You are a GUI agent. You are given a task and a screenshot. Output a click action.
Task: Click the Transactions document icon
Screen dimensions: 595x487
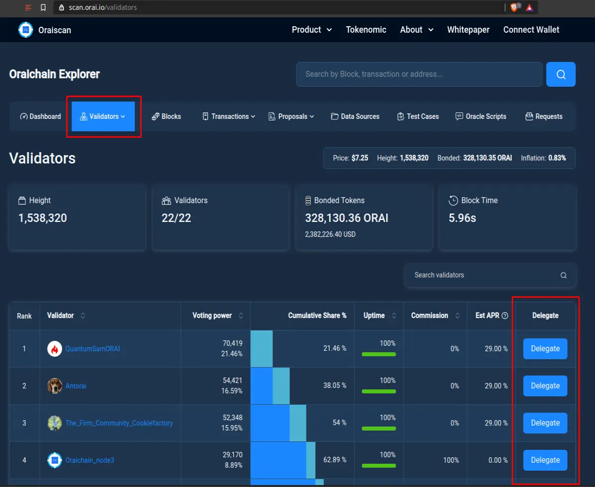coord(205,116)
